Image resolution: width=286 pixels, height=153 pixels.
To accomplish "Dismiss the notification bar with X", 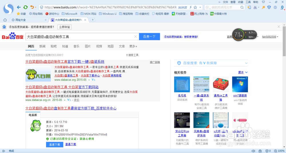I will 279,27.
